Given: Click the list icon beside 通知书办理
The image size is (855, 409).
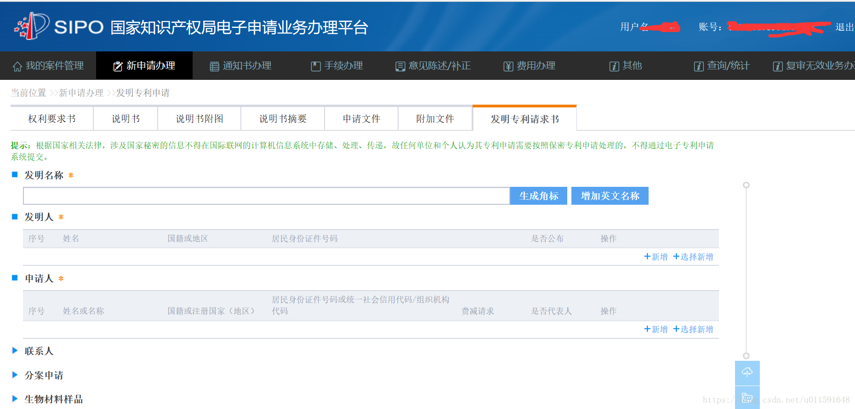Looking at the screenshot, I should point(214,67).
